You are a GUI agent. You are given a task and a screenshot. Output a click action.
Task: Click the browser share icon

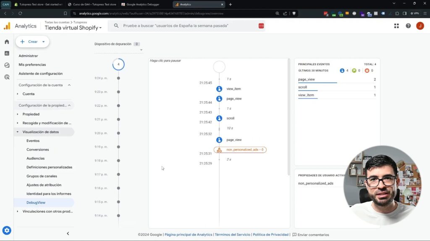pos(285,13)
